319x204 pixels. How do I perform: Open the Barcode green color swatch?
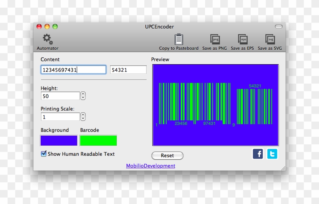point(98,141)
